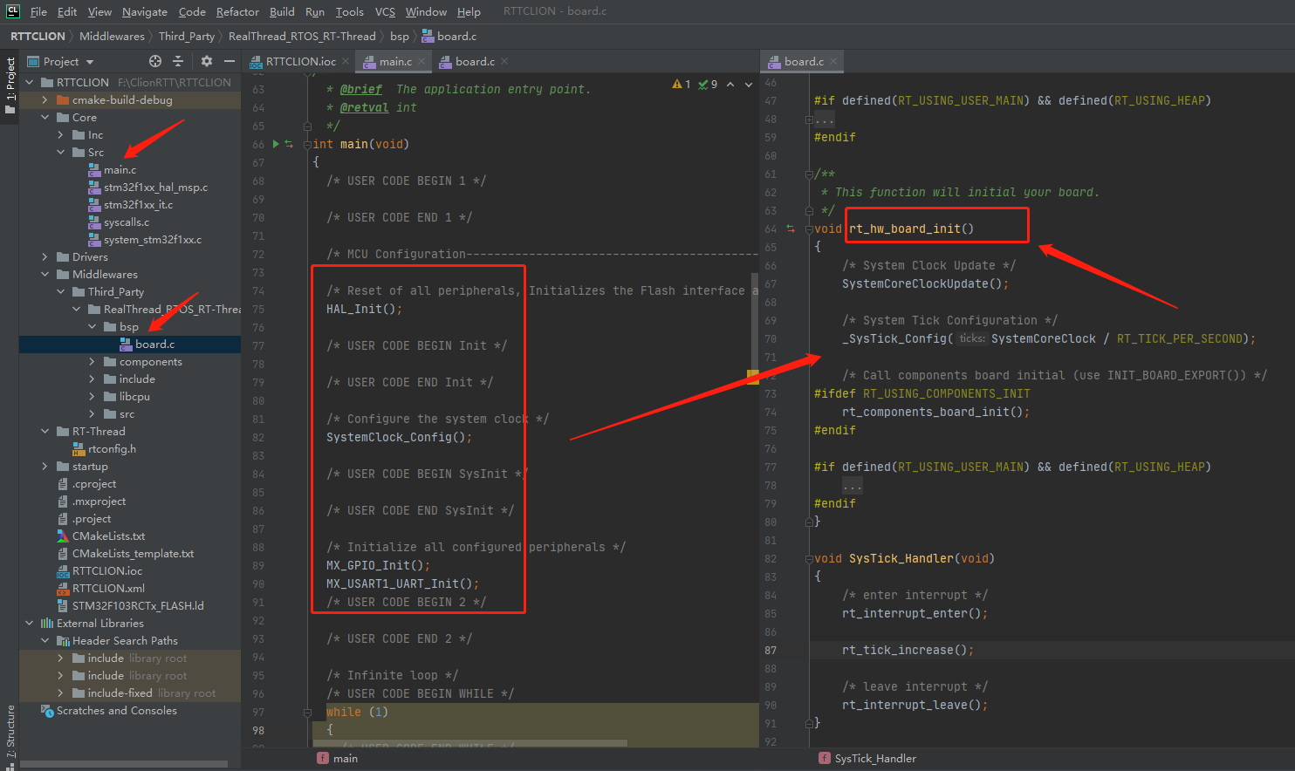Collapse all in Project panel

(x=178, y=61)
